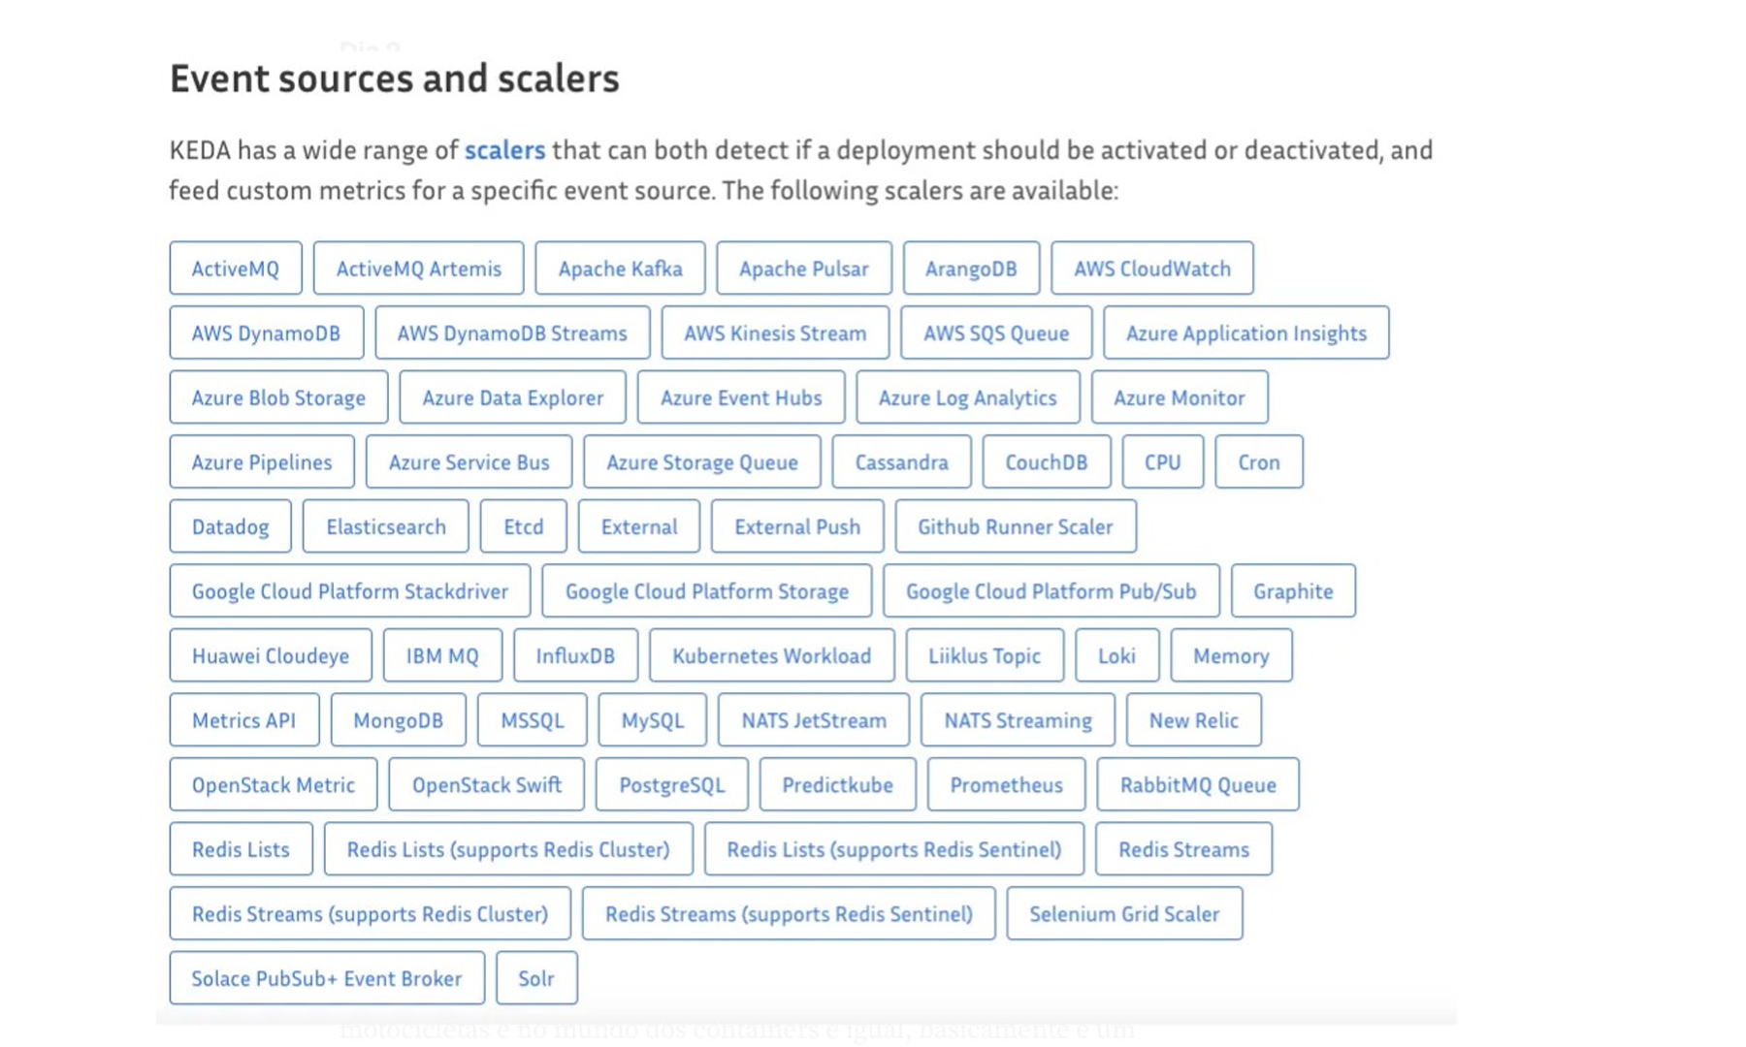Select the Apache Kafka scaler
This screenshot has width=1746, height=1047.
(x=620, y=269)
